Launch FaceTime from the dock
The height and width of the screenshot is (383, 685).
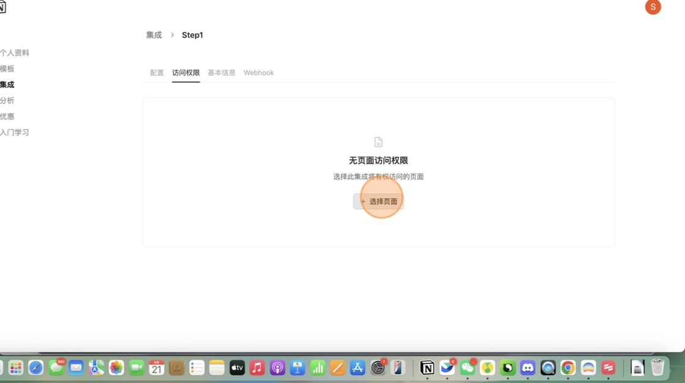136,368
